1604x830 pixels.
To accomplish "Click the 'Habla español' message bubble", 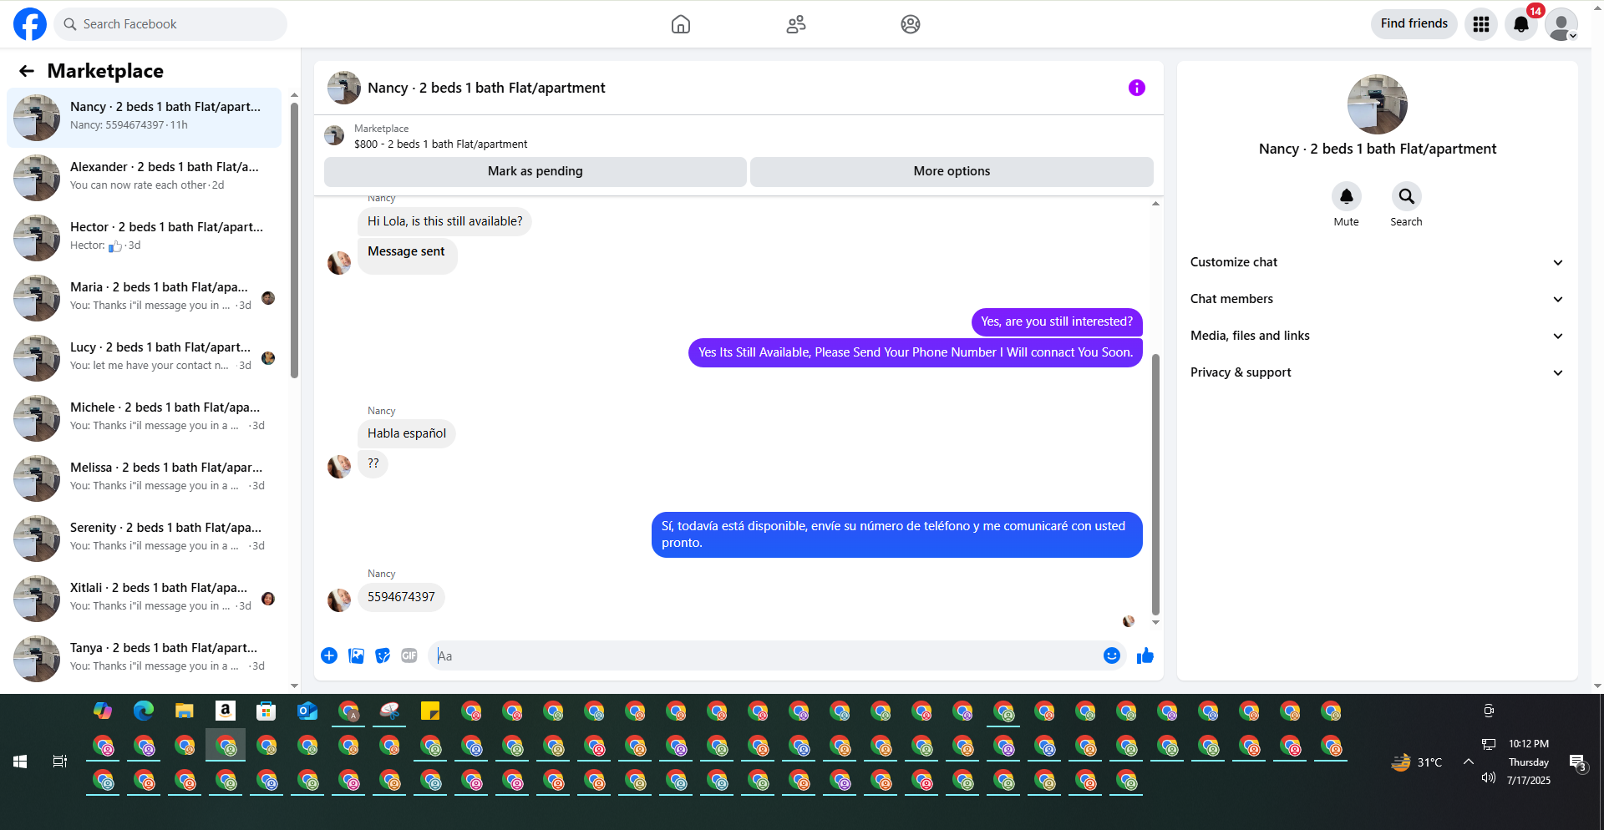I will pos(407,433).
